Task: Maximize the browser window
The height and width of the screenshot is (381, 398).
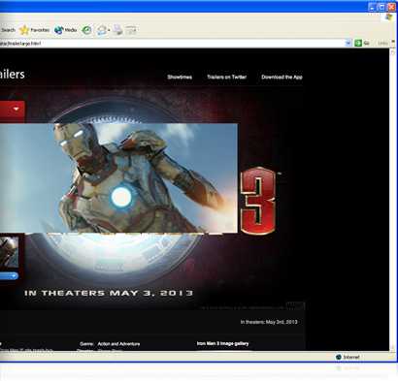Action: tap(381, 7)
